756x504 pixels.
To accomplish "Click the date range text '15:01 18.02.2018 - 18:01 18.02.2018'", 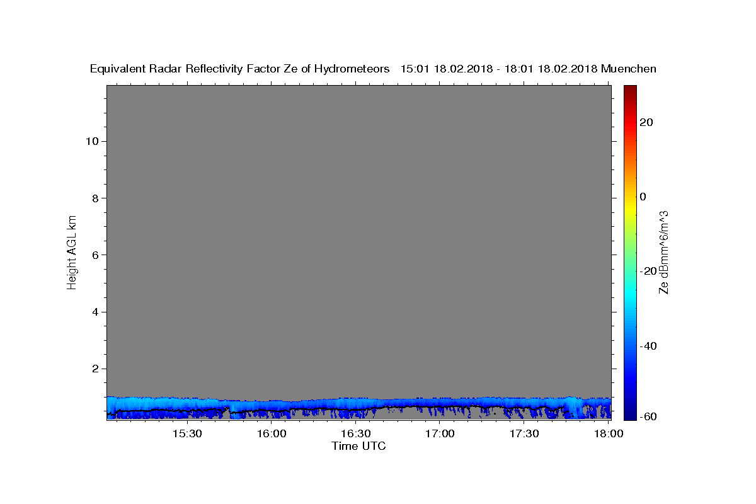I will (499, 69).
